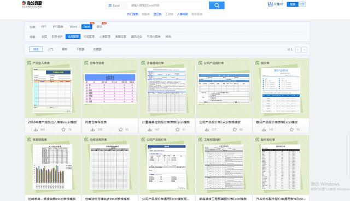Click download icon for 月度仓库存货表
This screenshot has height=201, width=350.
coord(92,129)
